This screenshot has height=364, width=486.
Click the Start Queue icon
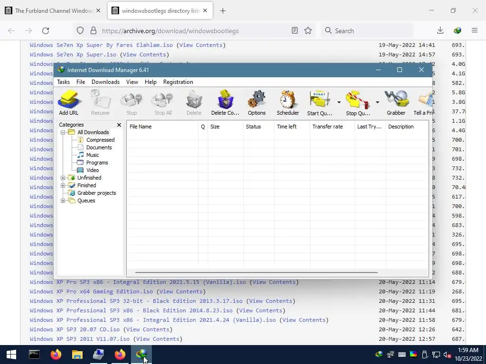319,102
